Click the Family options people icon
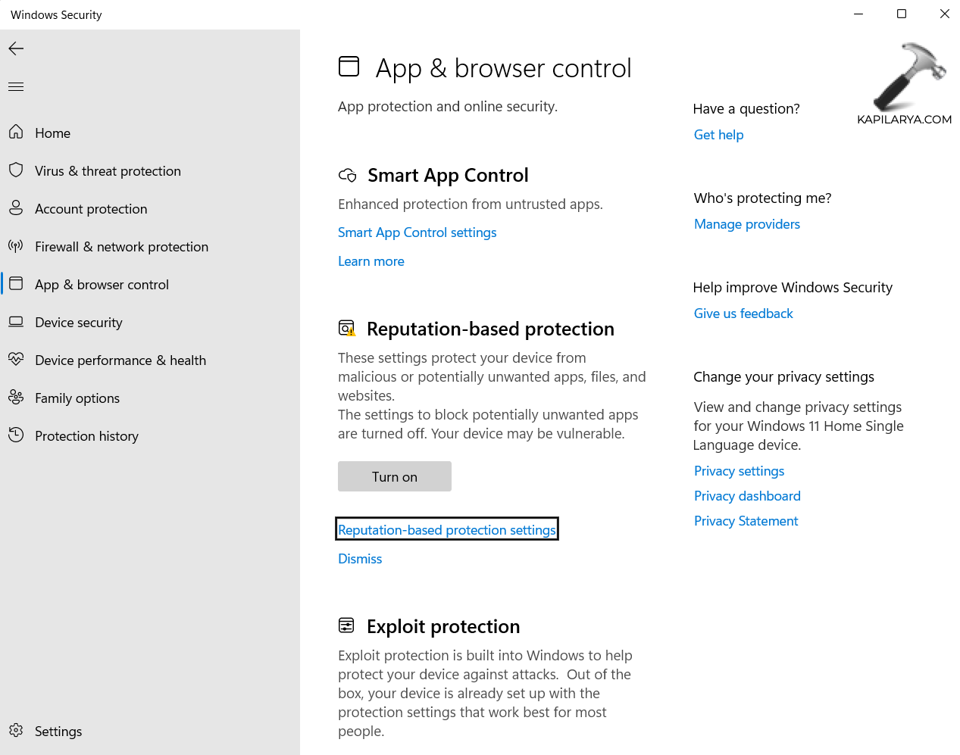Viewport: 960px width, 755px height. (x=16, y=398)
